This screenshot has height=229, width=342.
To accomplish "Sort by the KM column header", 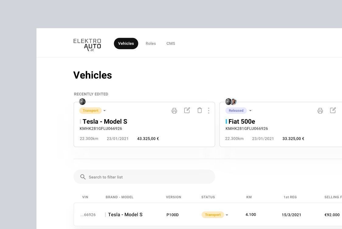I will point(249,197).
